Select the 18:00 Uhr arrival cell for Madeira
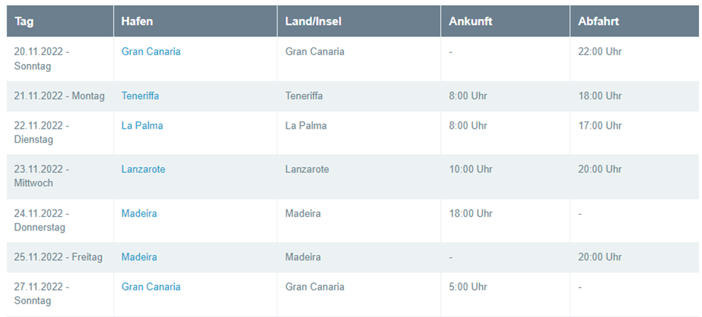The image size is (702, 317). (x=470, y=213)
